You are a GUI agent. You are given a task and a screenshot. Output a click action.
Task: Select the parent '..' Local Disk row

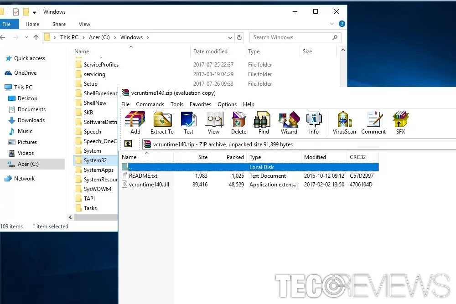(249, 167)
